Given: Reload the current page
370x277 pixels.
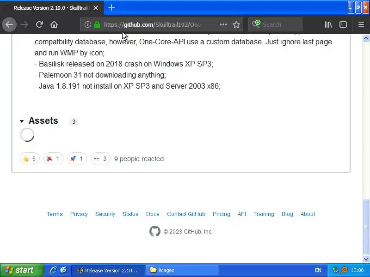Looking at the screenshot, I should click(x=39, y=24).
